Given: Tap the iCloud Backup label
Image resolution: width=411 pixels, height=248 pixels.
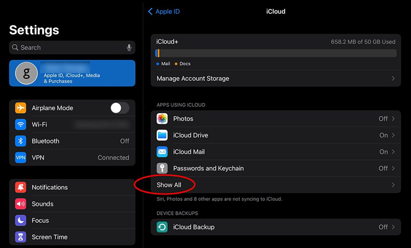Looking at the screenshot, I should click(x=194, y=227).
